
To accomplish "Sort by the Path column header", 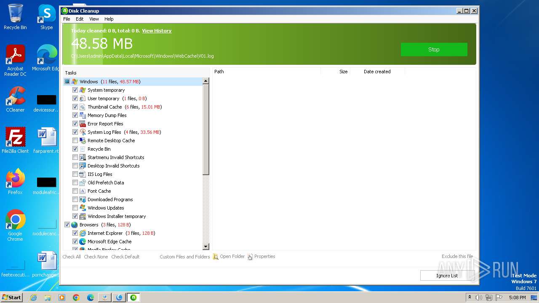I will (x=266, y=72).
